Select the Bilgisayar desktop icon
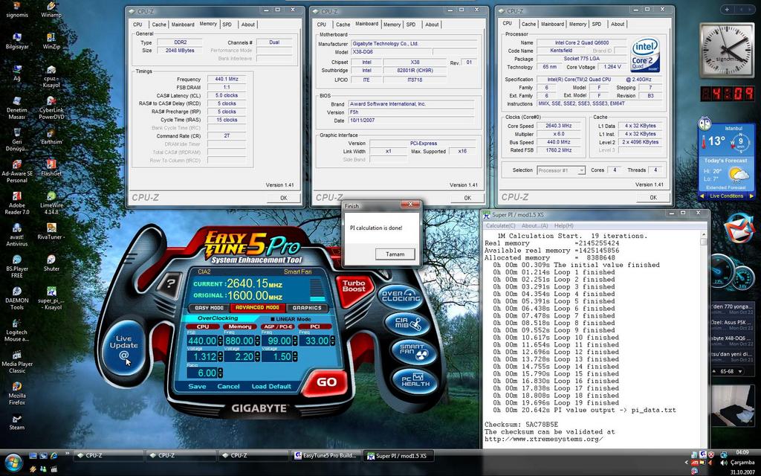 pos(17,42)
